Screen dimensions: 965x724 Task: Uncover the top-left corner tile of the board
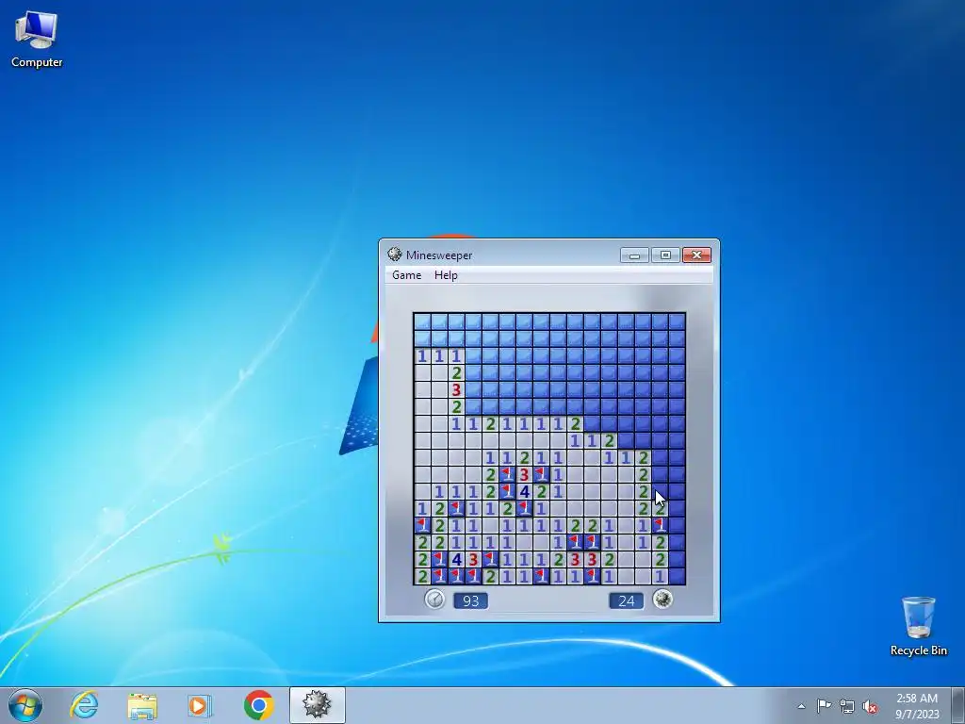[422, 321]
